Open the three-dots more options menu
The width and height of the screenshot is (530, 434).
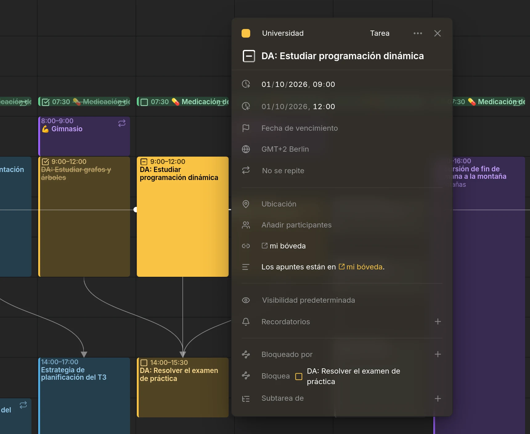tap(418, 33)
